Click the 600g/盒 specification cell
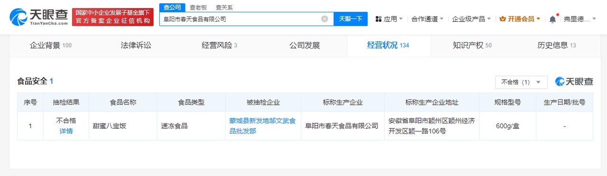Image resolution: width=607 pixels, height=176 pixels. 508,126
